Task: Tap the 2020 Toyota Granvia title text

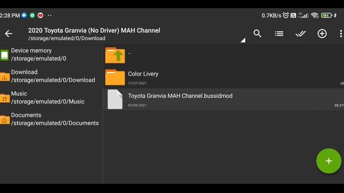Action: 94,31
